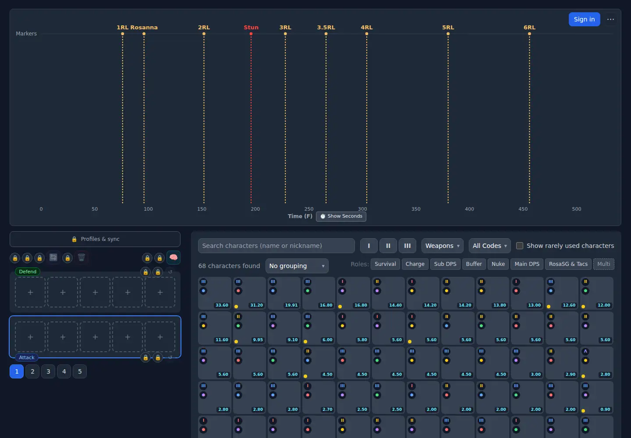Toggle the Survival role filter
This screenshot has width=631, height=438.
(385, 264)
